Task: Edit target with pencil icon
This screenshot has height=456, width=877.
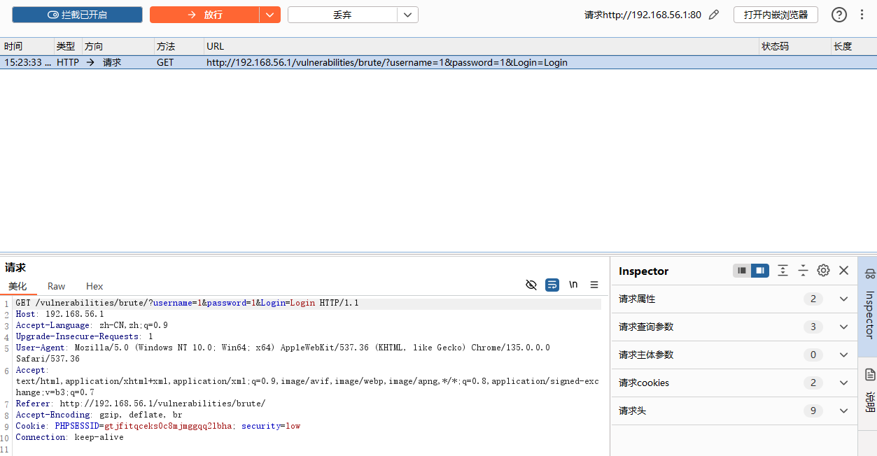Action: coord(714,15)
